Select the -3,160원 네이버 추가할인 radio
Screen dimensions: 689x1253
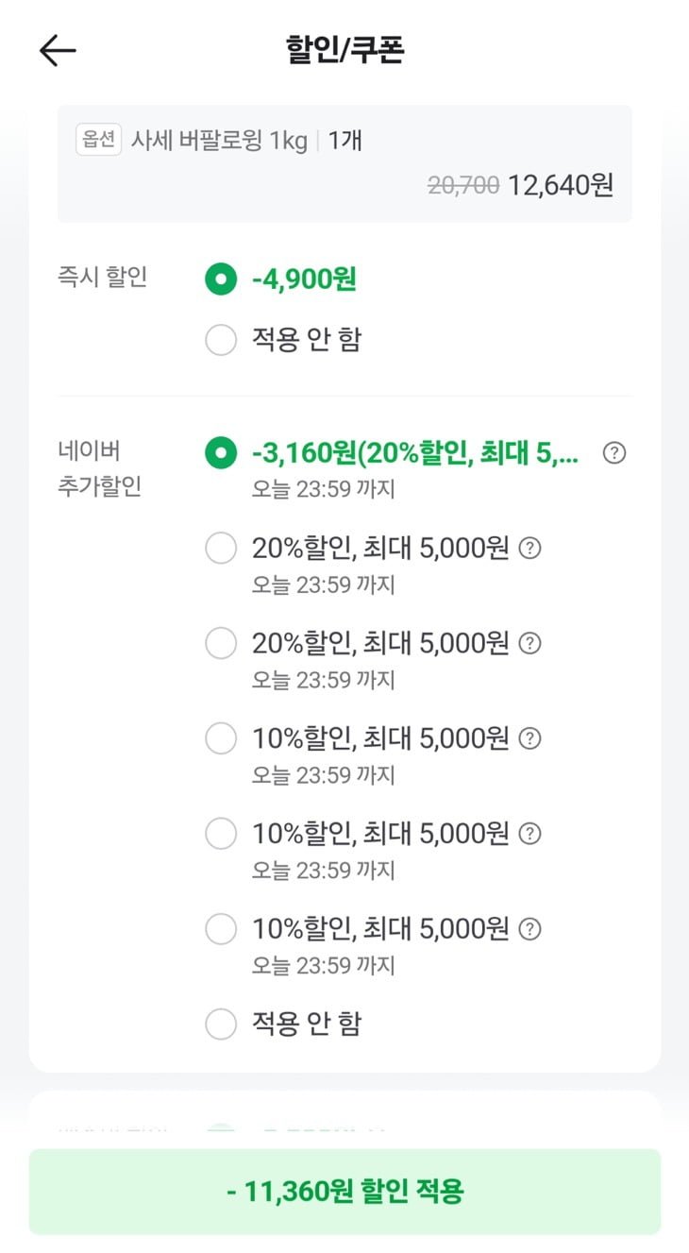pos(221,453)
